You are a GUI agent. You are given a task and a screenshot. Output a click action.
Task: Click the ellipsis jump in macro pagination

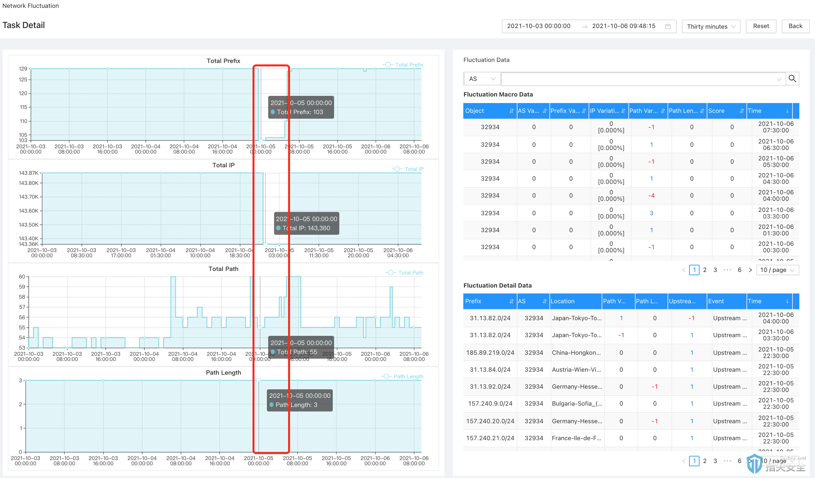(x=727, y=270)
